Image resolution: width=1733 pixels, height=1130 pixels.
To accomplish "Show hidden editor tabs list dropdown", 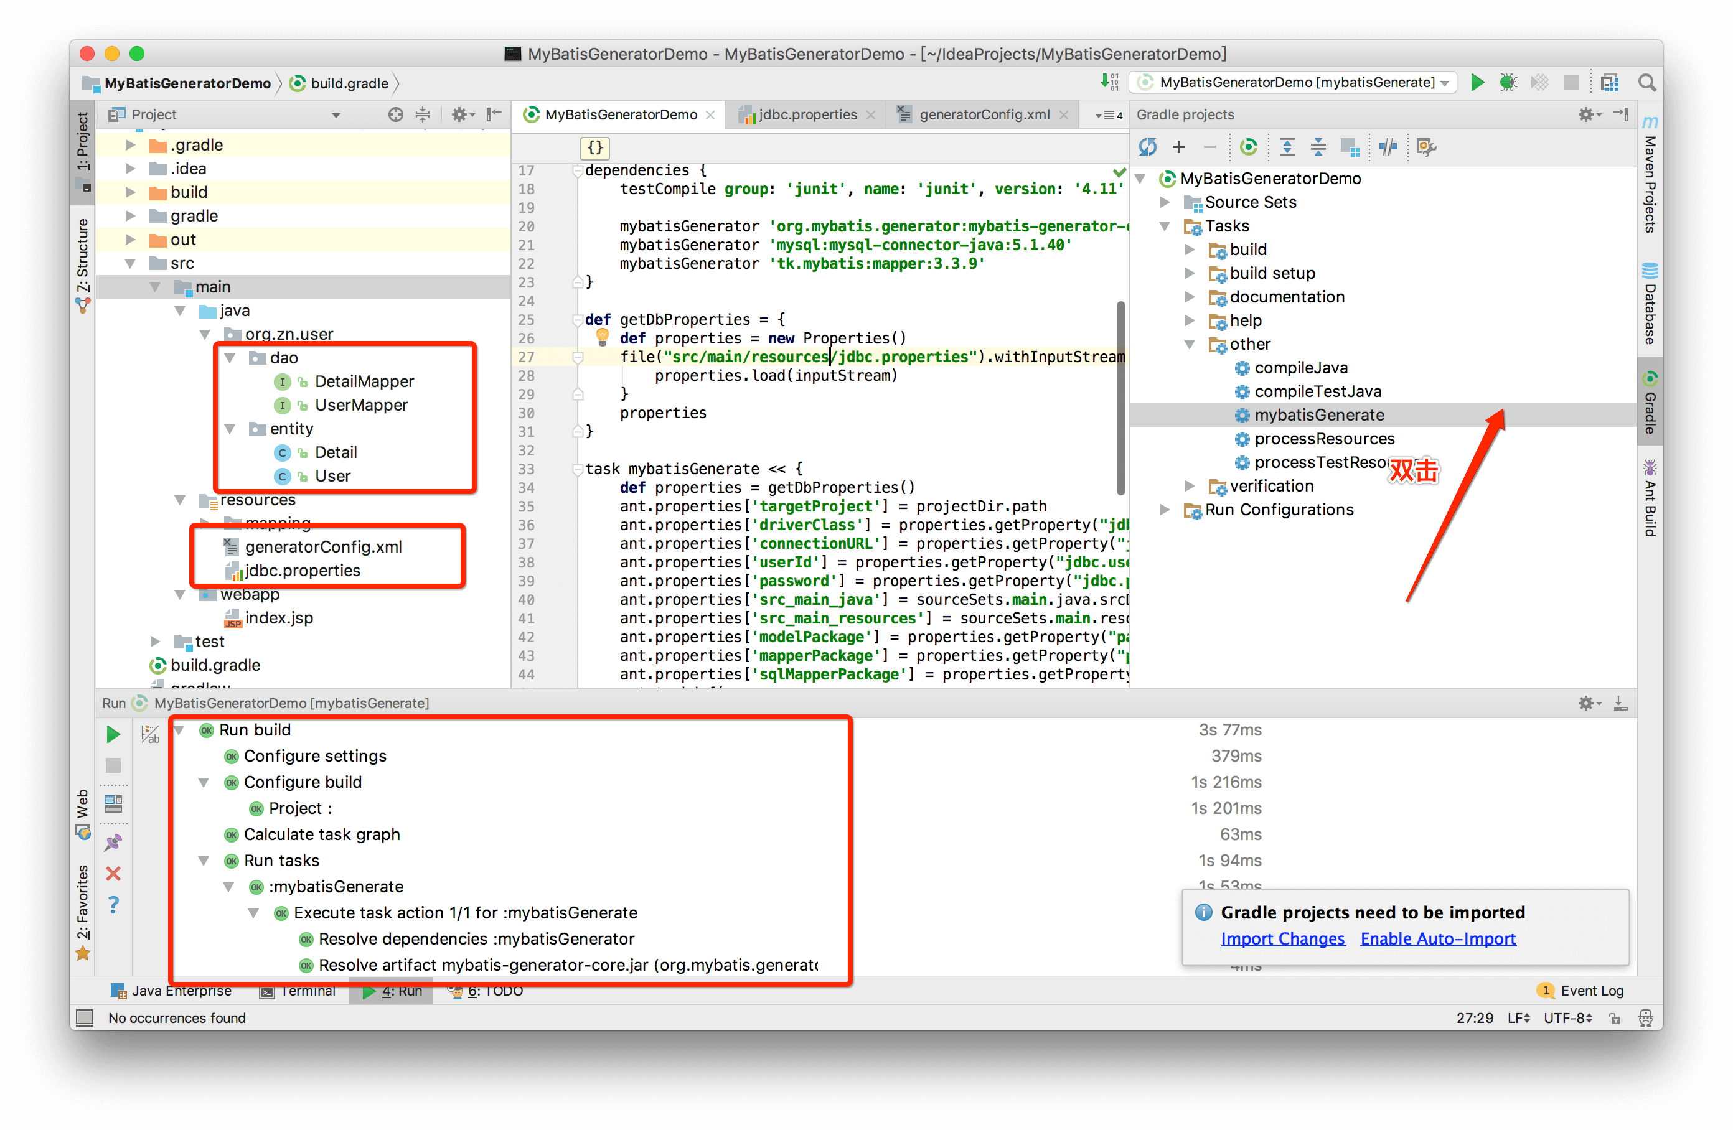I will (1109, 114).
